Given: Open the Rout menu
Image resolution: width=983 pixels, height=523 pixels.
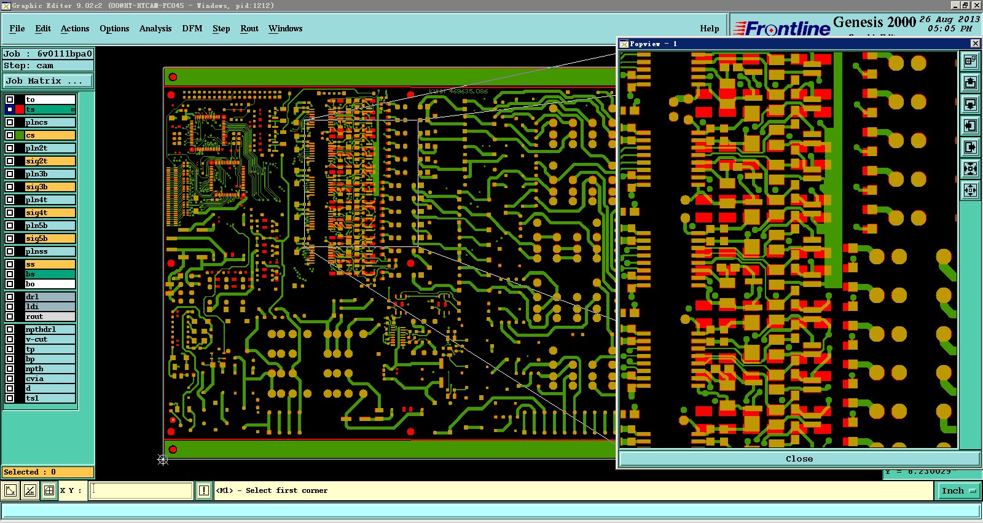Looking at the screenshot, I should (x=249, y=28).
